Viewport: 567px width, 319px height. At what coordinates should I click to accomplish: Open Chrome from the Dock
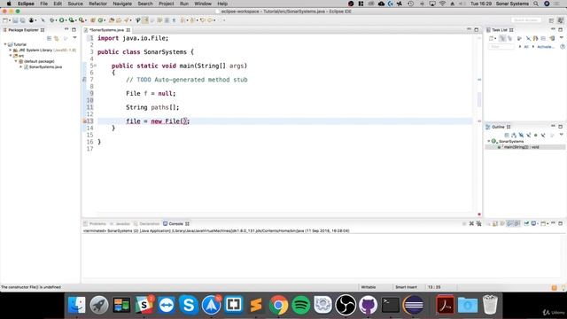(278, 305)
